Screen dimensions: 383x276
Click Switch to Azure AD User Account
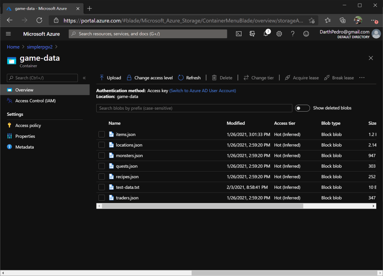point(203,91)
